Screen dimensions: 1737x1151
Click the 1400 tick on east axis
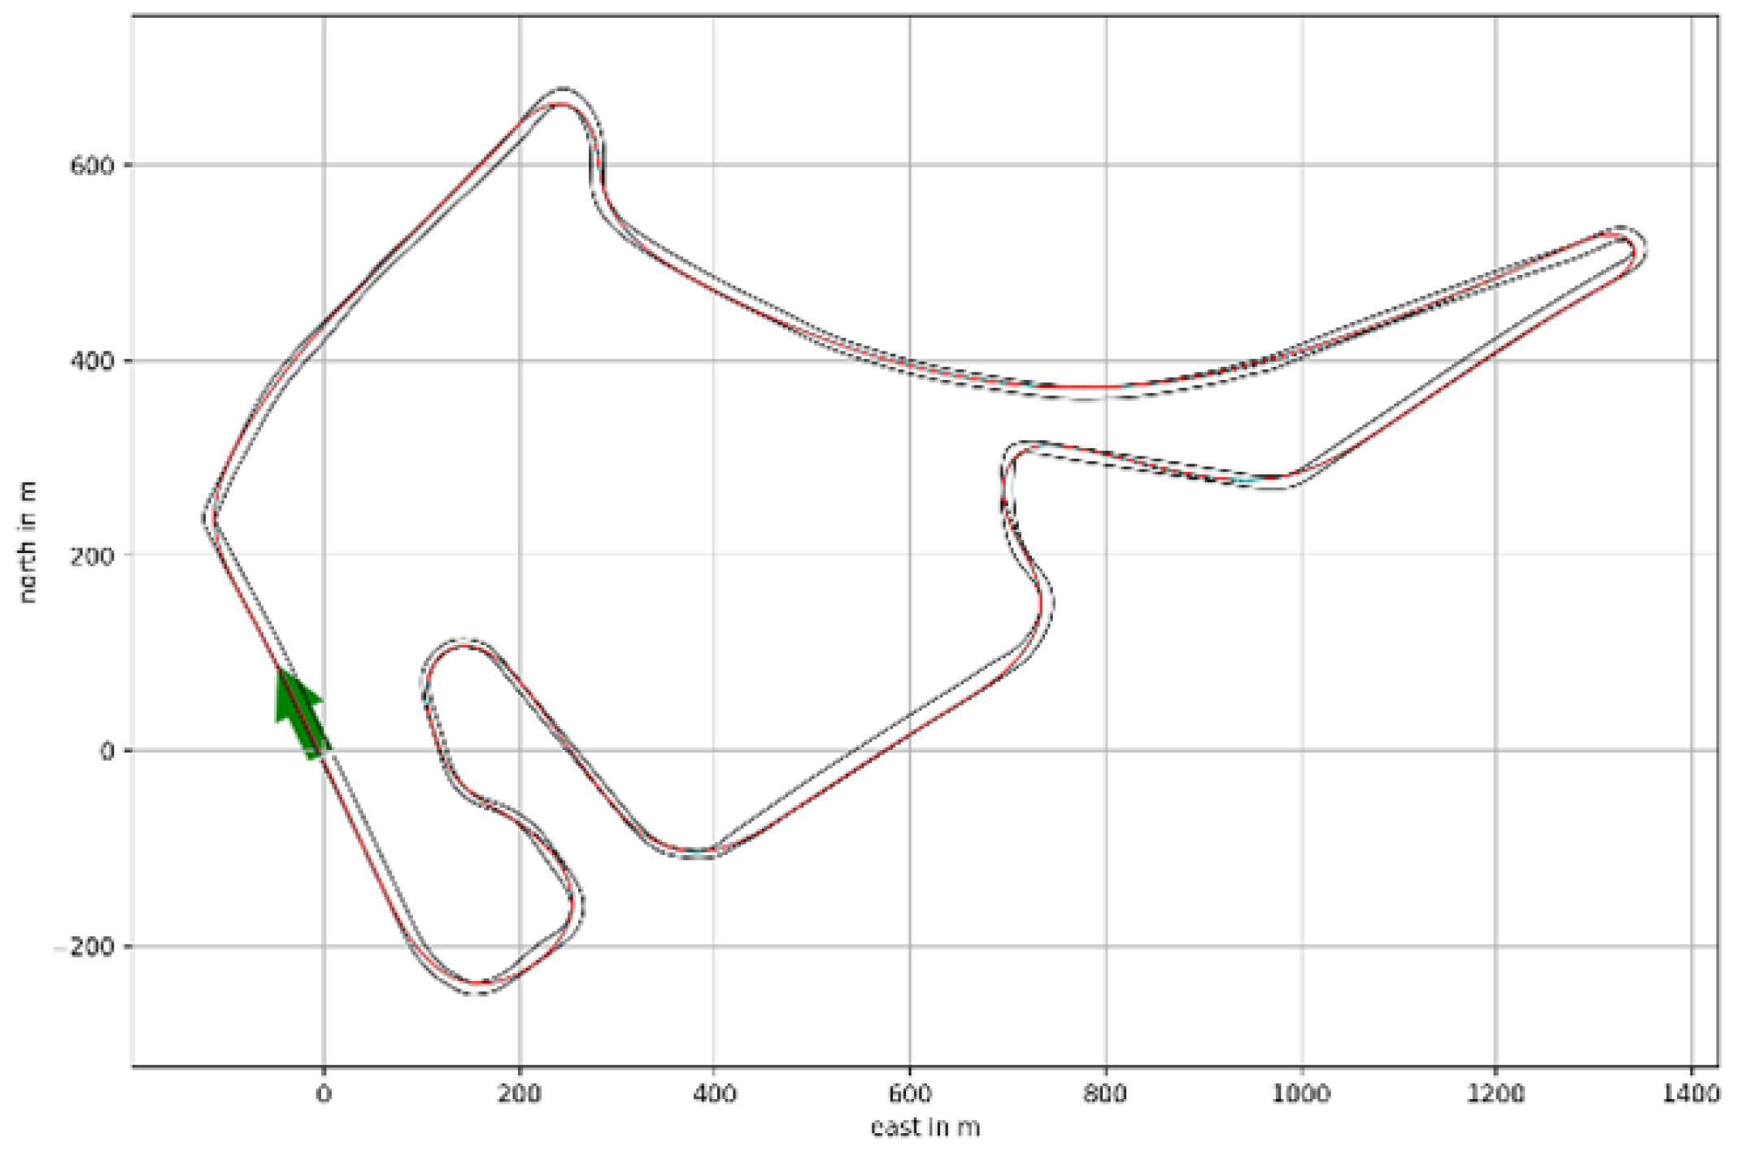tap(1691, 1093)
